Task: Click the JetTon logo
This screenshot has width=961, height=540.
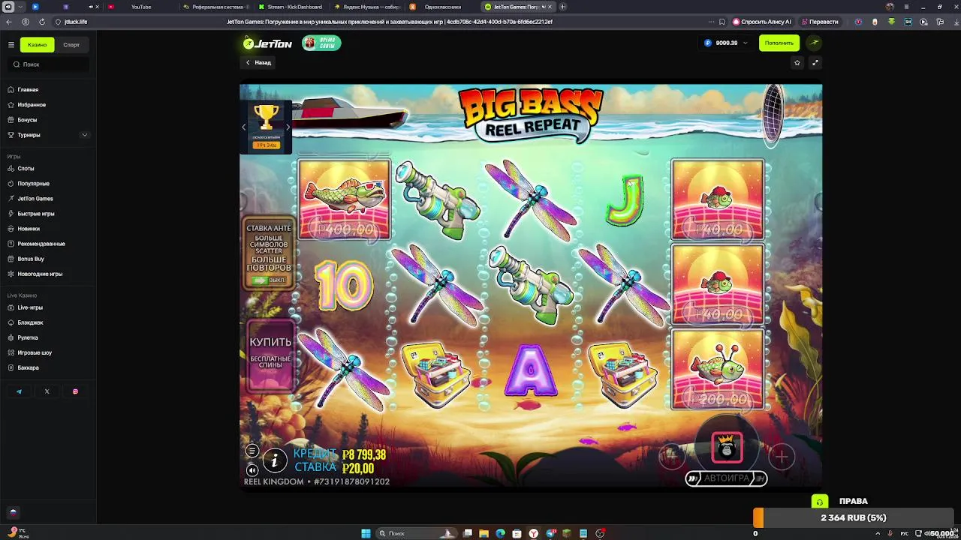Action: pyautogui.click(x=267, y=43)
